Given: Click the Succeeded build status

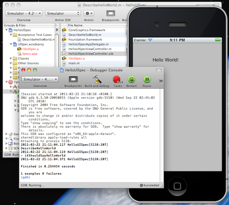Looking at the screenshot, I should pos(150,185).
